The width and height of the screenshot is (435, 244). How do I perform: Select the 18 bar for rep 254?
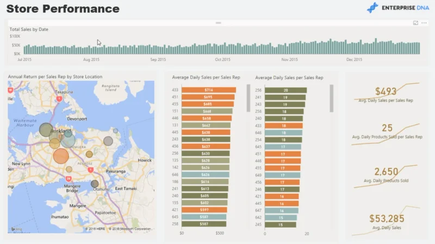point(283,140)
